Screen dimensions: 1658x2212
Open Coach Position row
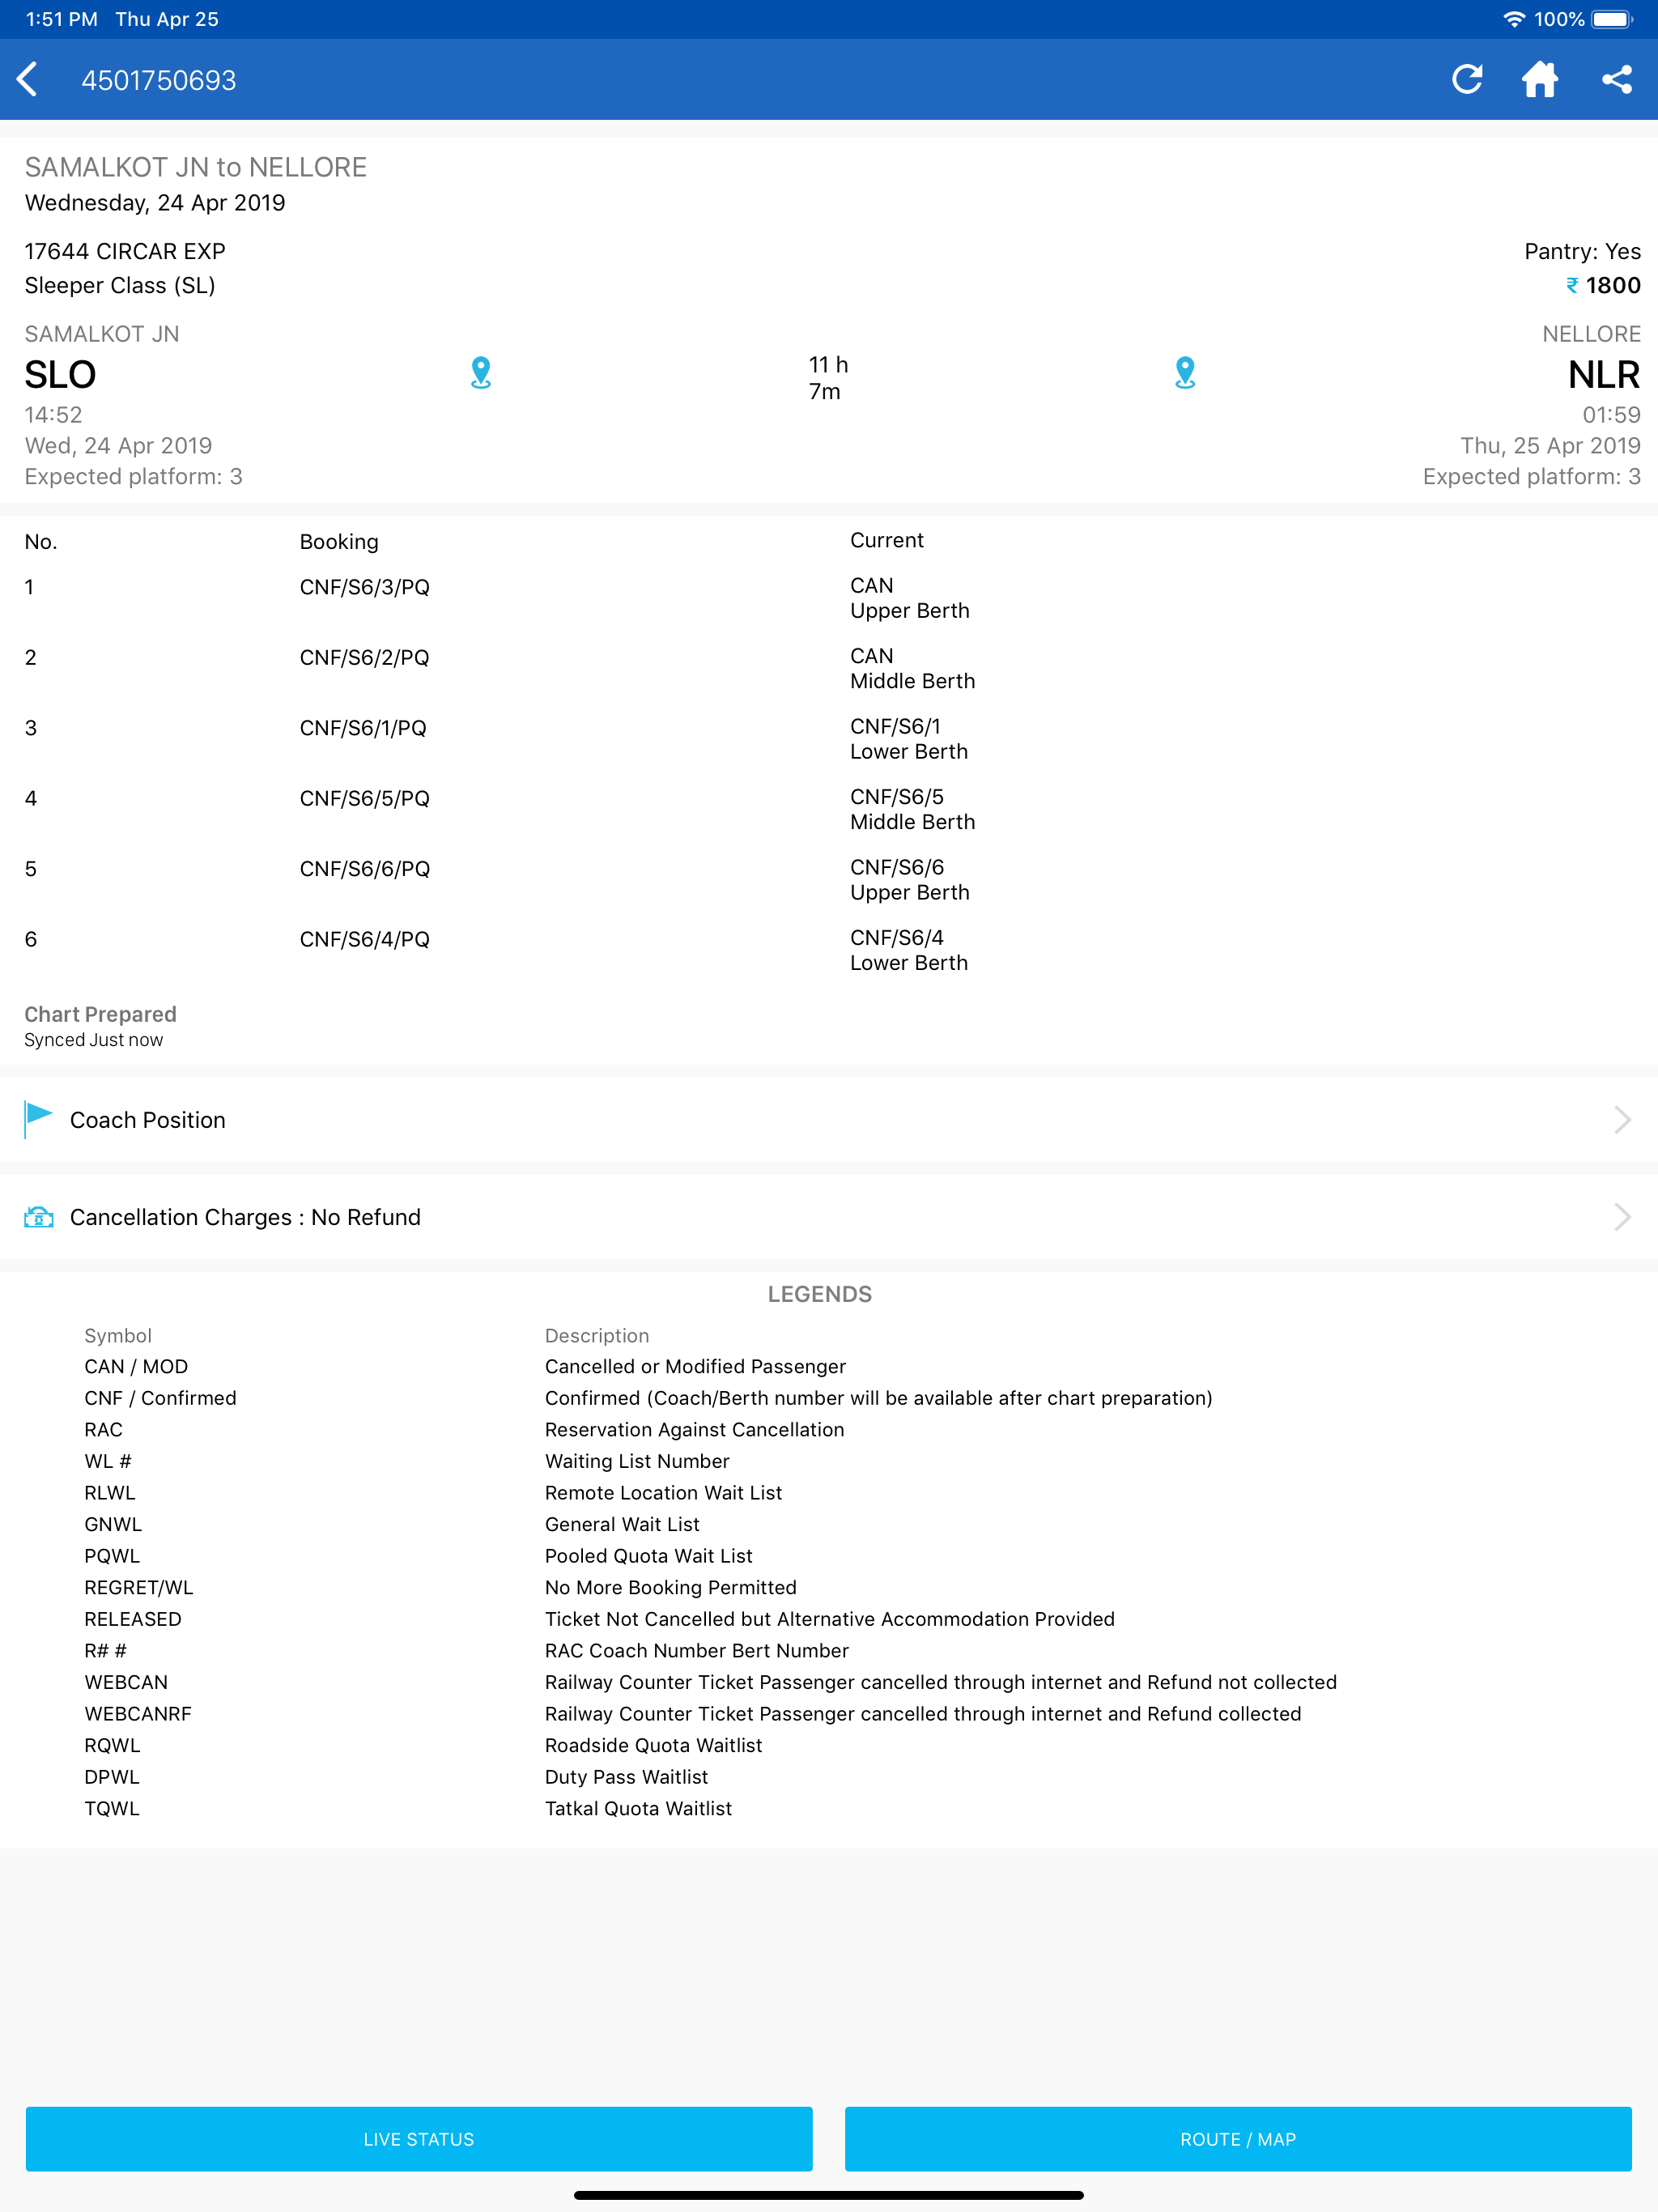pyautogui.click(x=148, y=1120)
